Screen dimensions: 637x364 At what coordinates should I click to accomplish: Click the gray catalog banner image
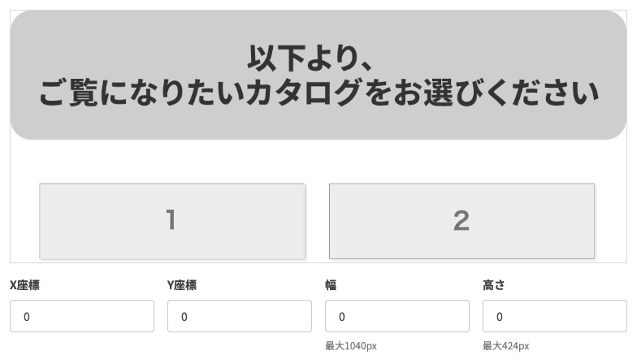click(x=318, y=75)
